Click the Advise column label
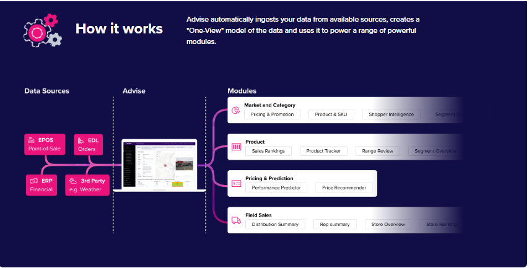This screenshot has height=268, width=529. coord(134,91)
